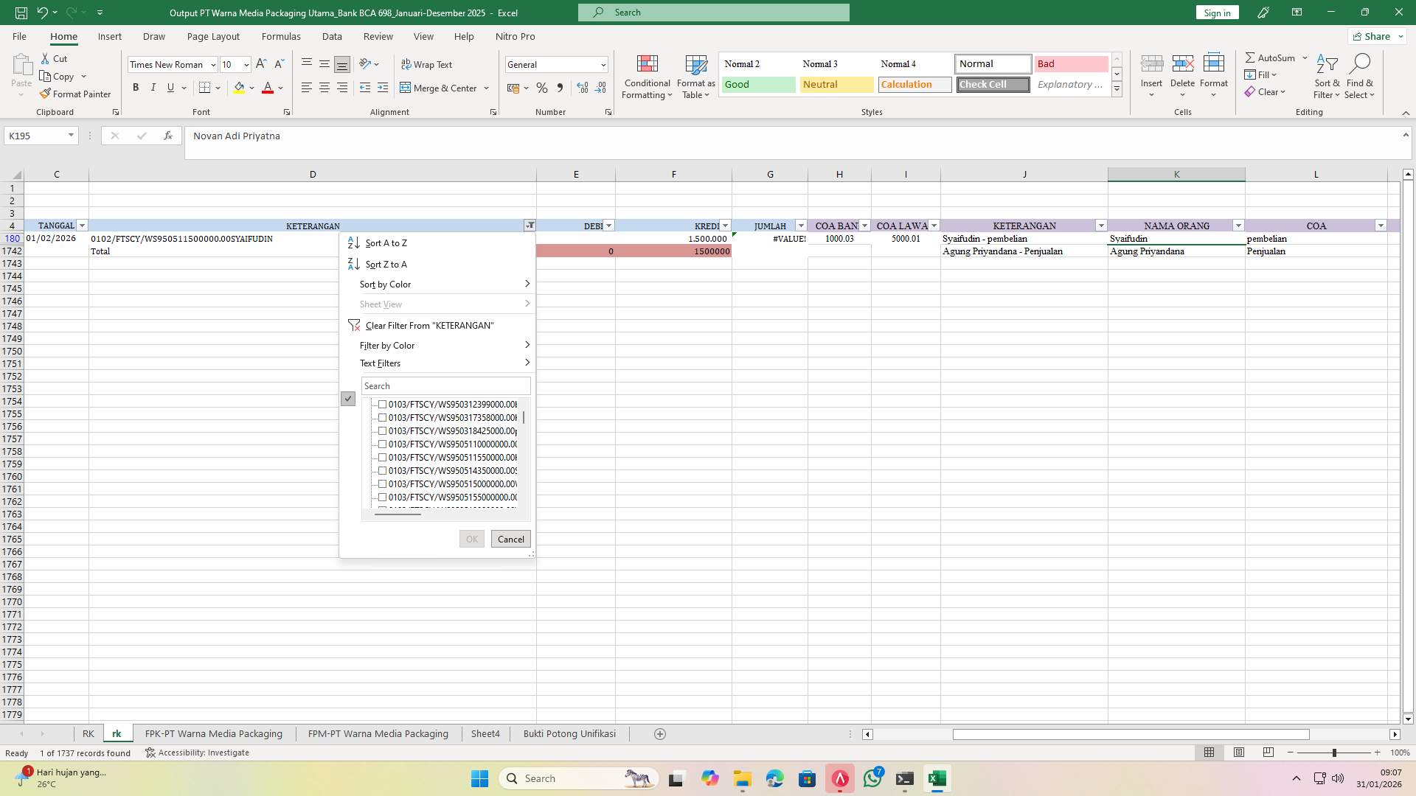Image resolution: width=1416 pixels, height=796 pixels.
Task: Choose Sort A to Z from filter menu
Action: click(385, 242)
